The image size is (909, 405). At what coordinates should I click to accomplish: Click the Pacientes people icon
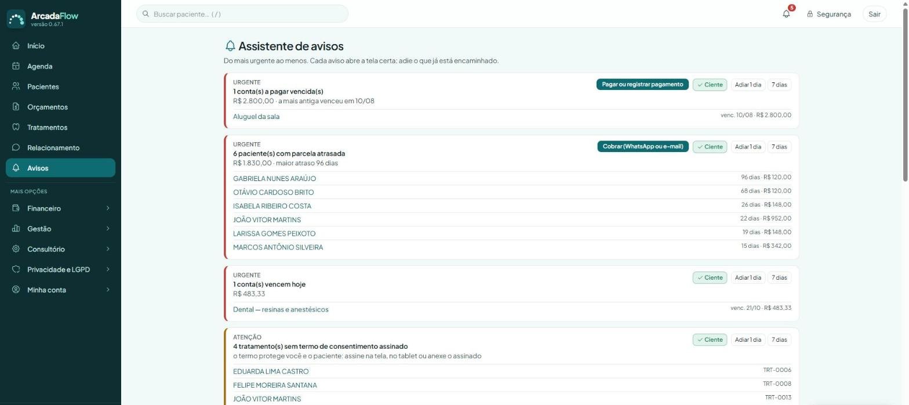[x=16, y=86]
